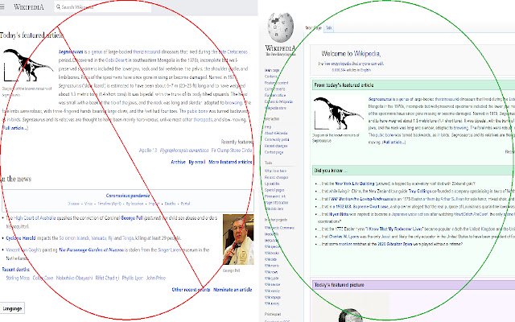
Task: Open Featured content in the sidebar
Action: point(277,83)
